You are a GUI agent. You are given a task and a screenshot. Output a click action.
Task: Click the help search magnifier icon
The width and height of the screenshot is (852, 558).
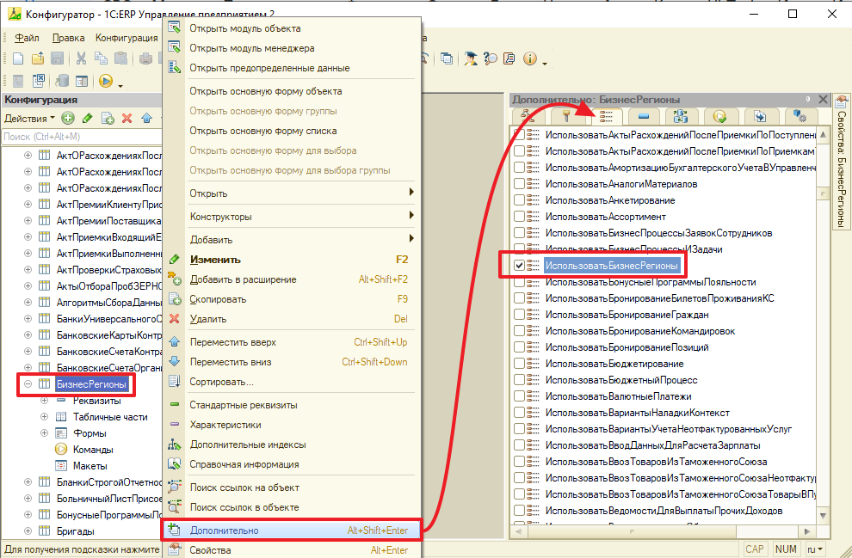[491, 58]
